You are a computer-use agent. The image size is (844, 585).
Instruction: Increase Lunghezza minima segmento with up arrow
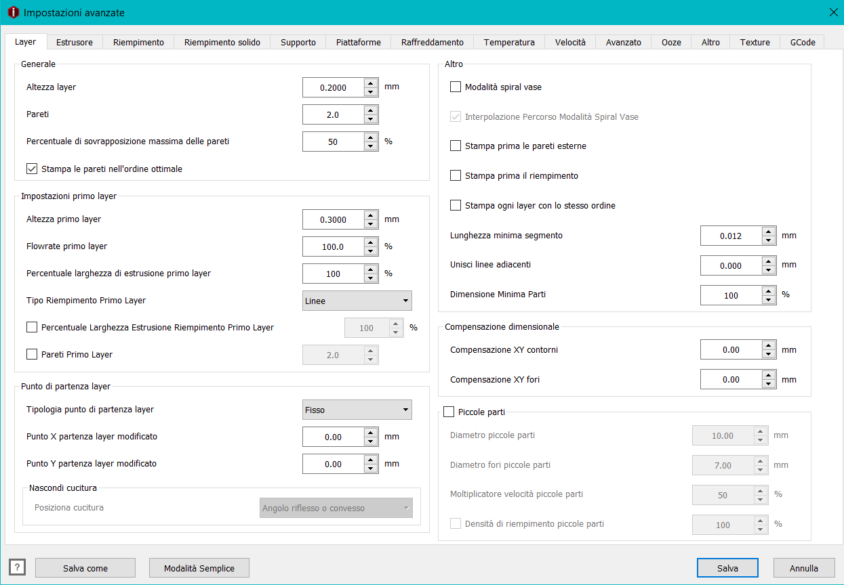click(768, 232)
